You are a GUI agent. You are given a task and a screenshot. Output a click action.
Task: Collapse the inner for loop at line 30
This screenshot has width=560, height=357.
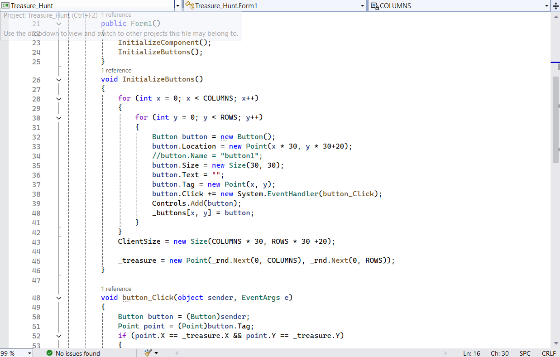(x=58, y=118)
